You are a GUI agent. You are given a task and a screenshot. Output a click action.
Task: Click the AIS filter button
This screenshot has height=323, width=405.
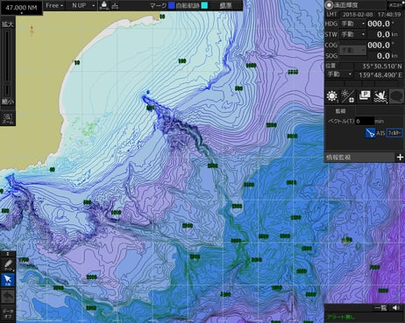(394, 133)
